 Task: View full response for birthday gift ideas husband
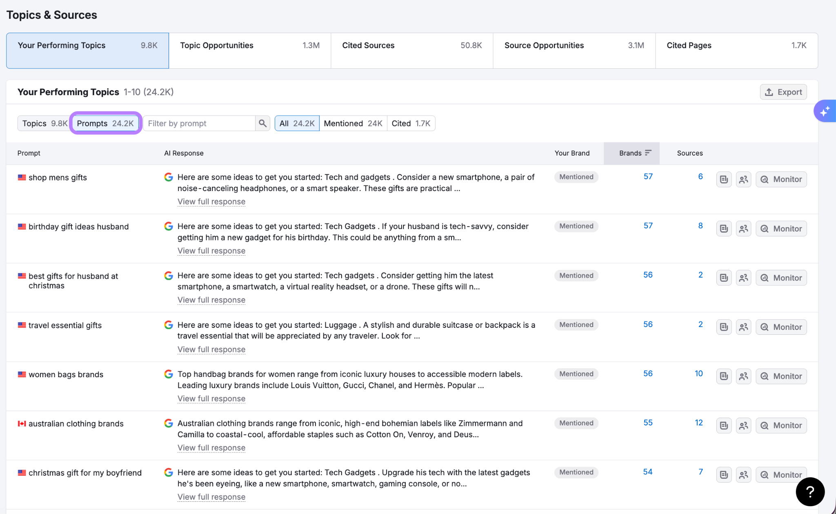pyautogui.click(x=211, y=251)
